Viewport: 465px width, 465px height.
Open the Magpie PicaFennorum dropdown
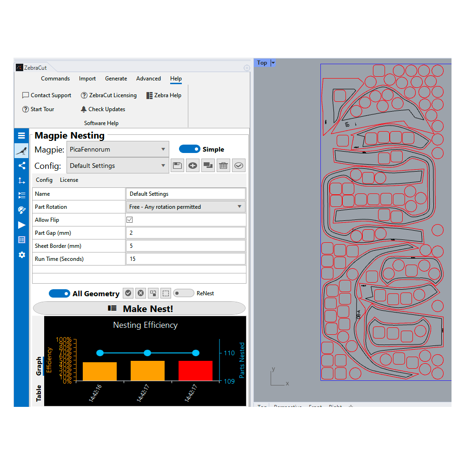[118, 149]
